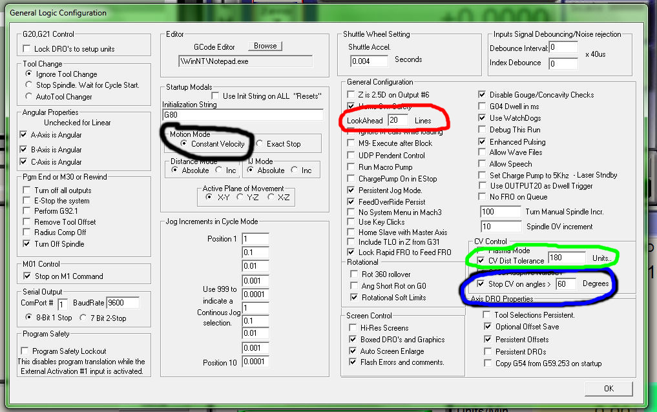Select Stop Spindle, Wait for Cycle Start

click(28, 85)
